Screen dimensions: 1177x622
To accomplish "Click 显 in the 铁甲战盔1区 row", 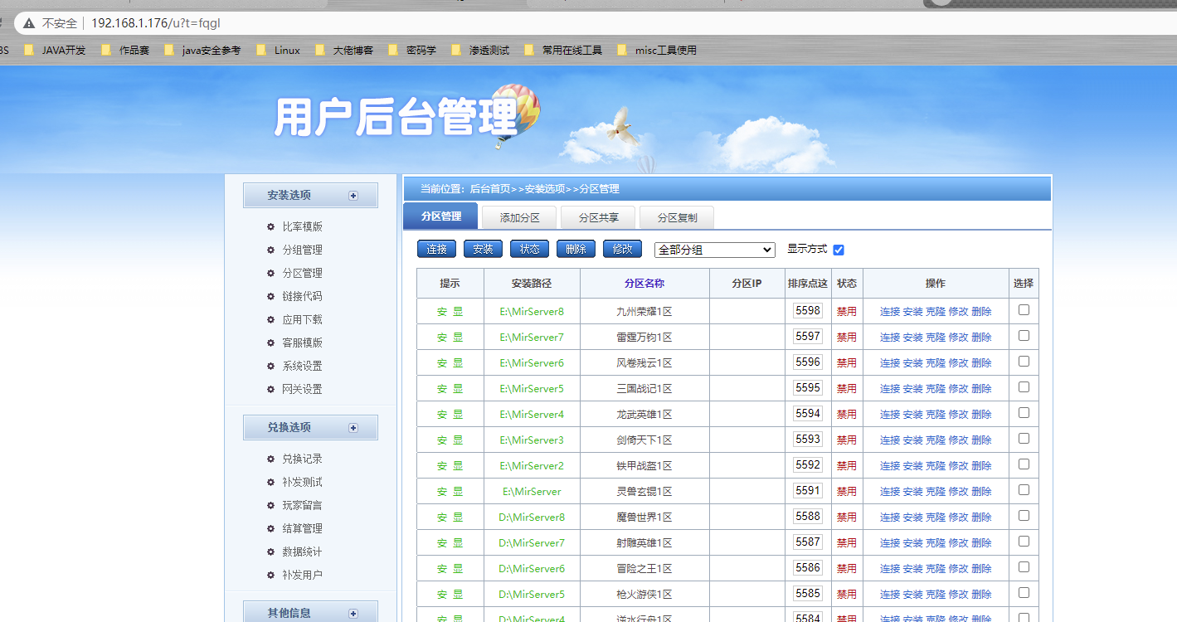I will (458, 466).
